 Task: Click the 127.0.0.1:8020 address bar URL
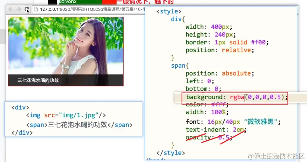(x=93, y=9)
